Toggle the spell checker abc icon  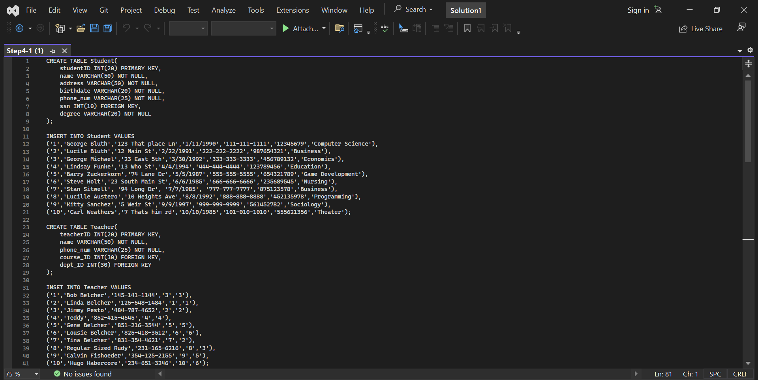click(385, 28)
